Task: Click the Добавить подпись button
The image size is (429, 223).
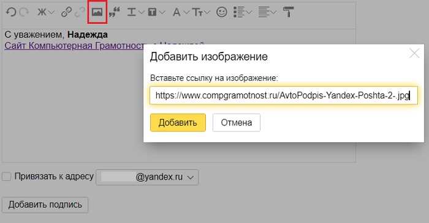Action: (x=45, y=205)
